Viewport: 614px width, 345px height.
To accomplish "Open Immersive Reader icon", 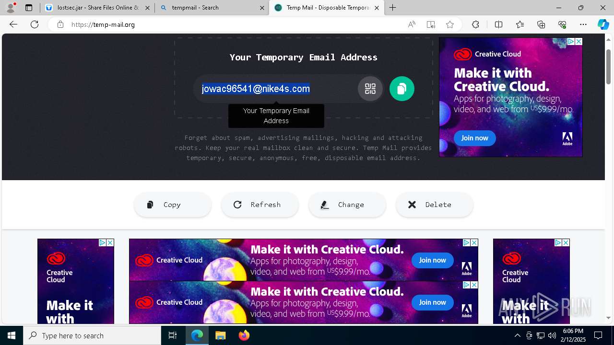I will pos(431,24).
